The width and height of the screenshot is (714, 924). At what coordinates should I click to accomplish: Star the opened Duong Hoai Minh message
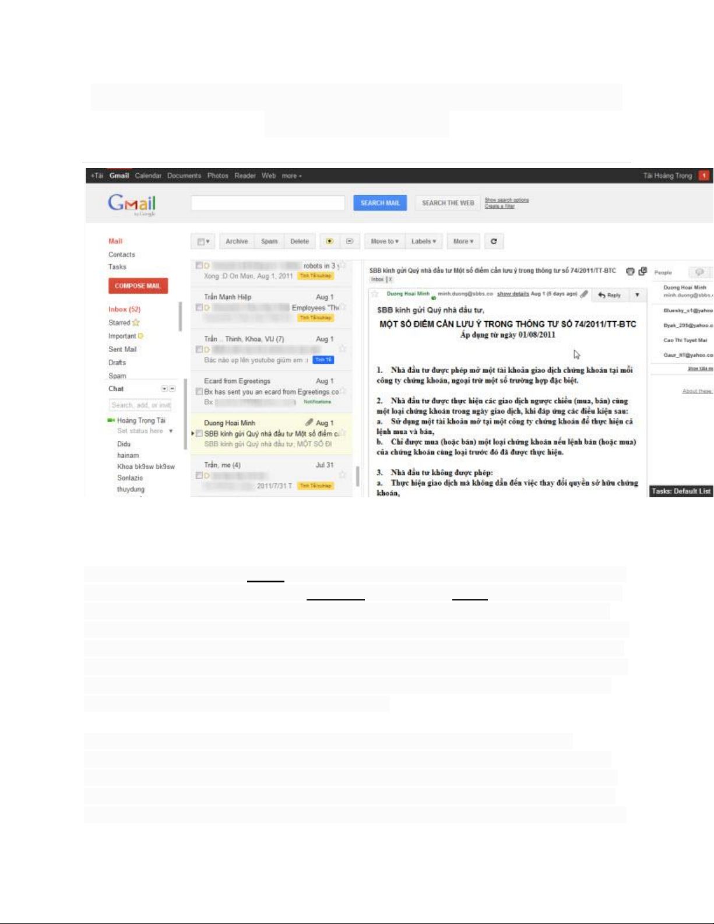pyautogui.click(x=375, y=294)
